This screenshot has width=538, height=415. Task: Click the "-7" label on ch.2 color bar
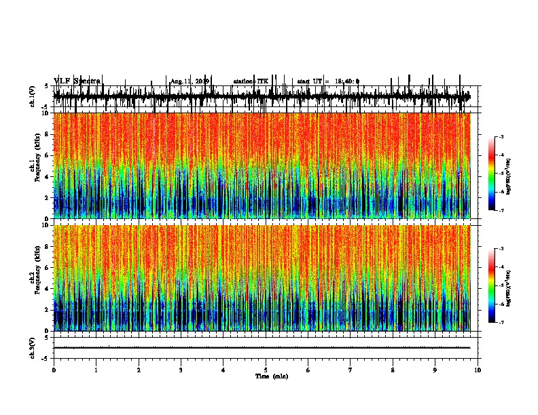(x=501, y=323)
